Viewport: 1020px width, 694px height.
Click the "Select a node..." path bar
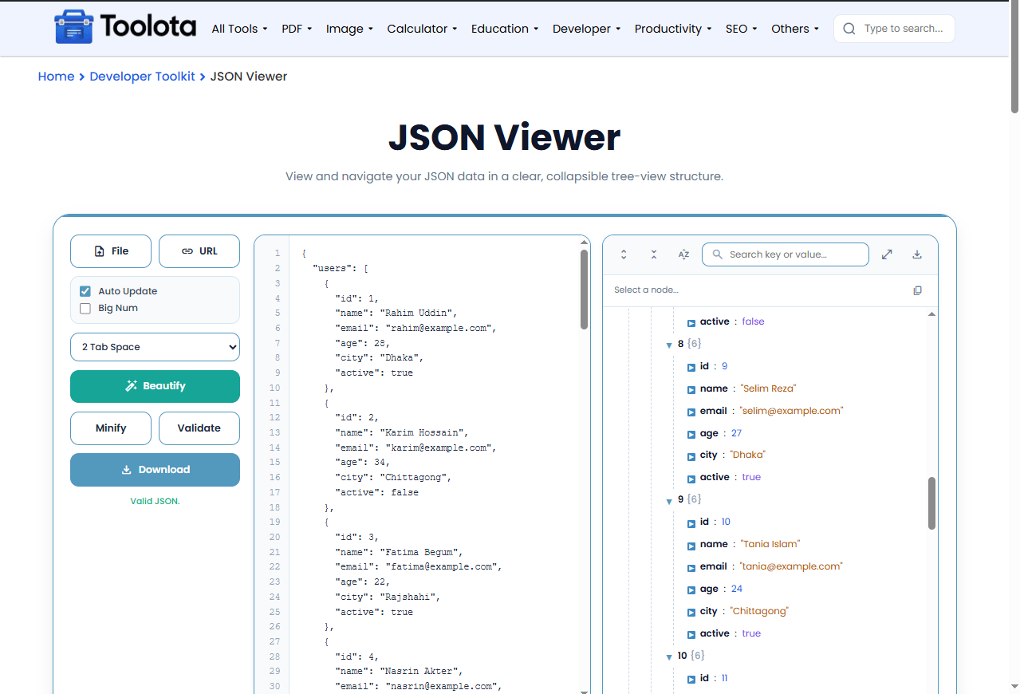point(770,290)
